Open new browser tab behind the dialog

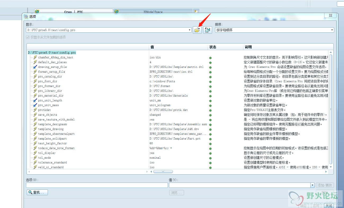click(x=196, y=12)
